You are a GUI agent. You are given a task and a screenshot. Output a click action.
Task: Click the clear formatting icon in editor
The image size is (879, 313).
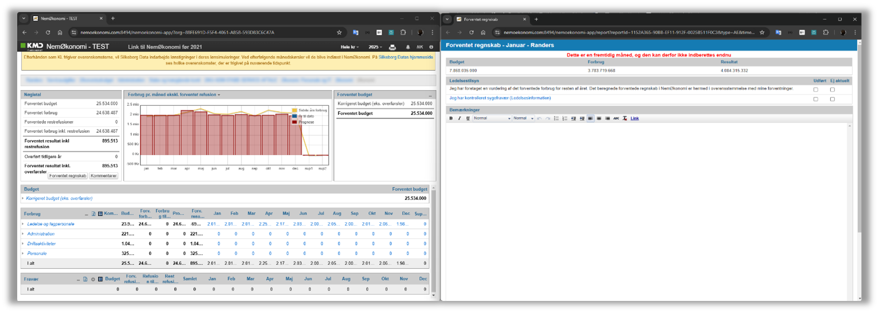pyautogui.click(x=625, y=118)
